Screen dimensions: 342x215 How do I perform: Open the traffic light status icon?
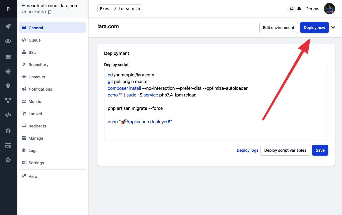pos(8,86)
